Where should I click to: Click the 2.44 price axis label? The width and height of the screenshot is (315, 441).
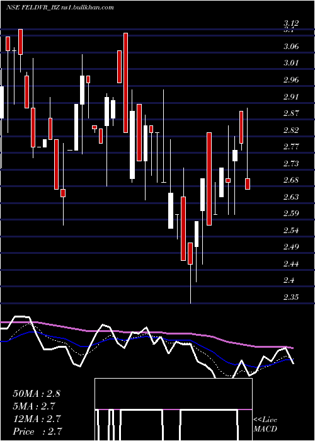[291, 264]
